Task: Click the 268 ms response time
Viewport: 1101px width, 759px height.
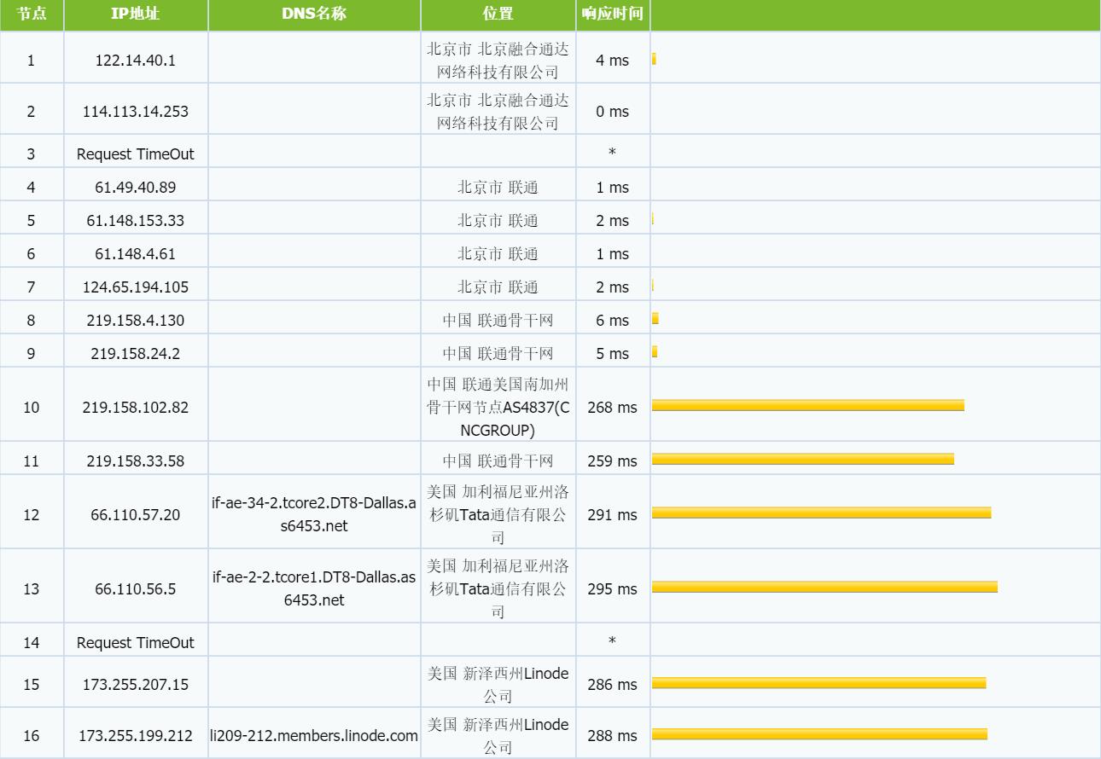Action: click(612, 407)
